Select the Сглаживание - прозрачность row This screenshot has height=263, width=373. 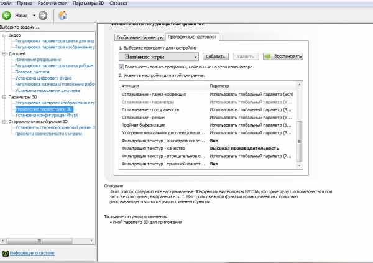click(x=208, y=109)
